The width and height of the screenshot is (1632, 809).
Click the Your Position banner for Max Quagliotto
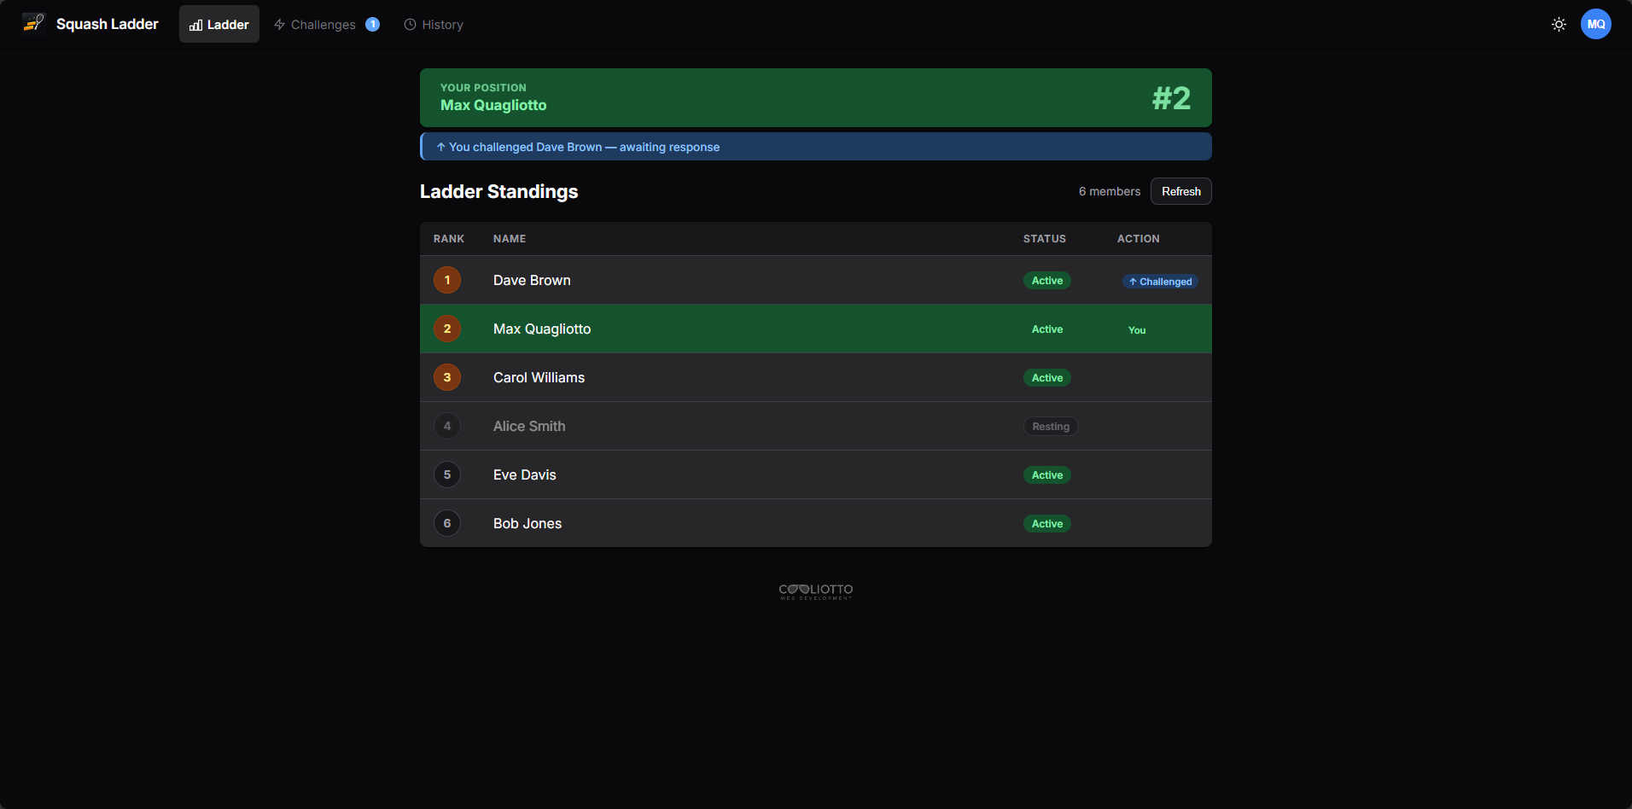pos(816,97)
